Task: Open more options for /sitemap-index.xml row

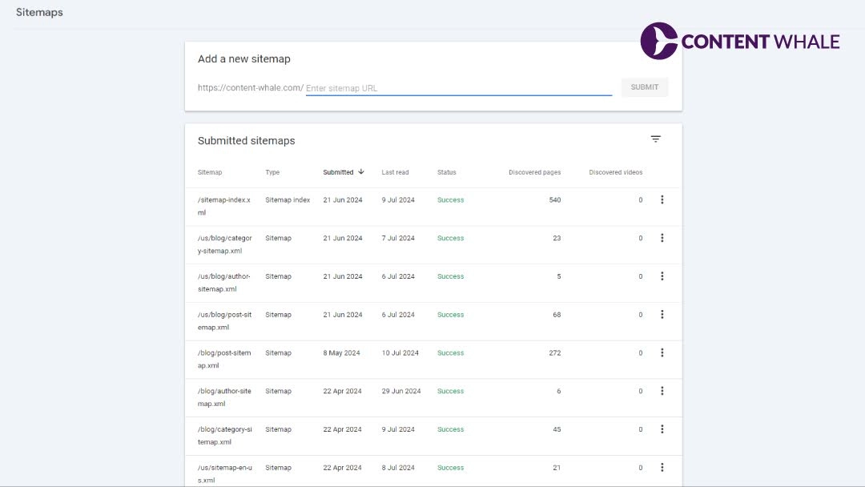Action: (662, 200)
